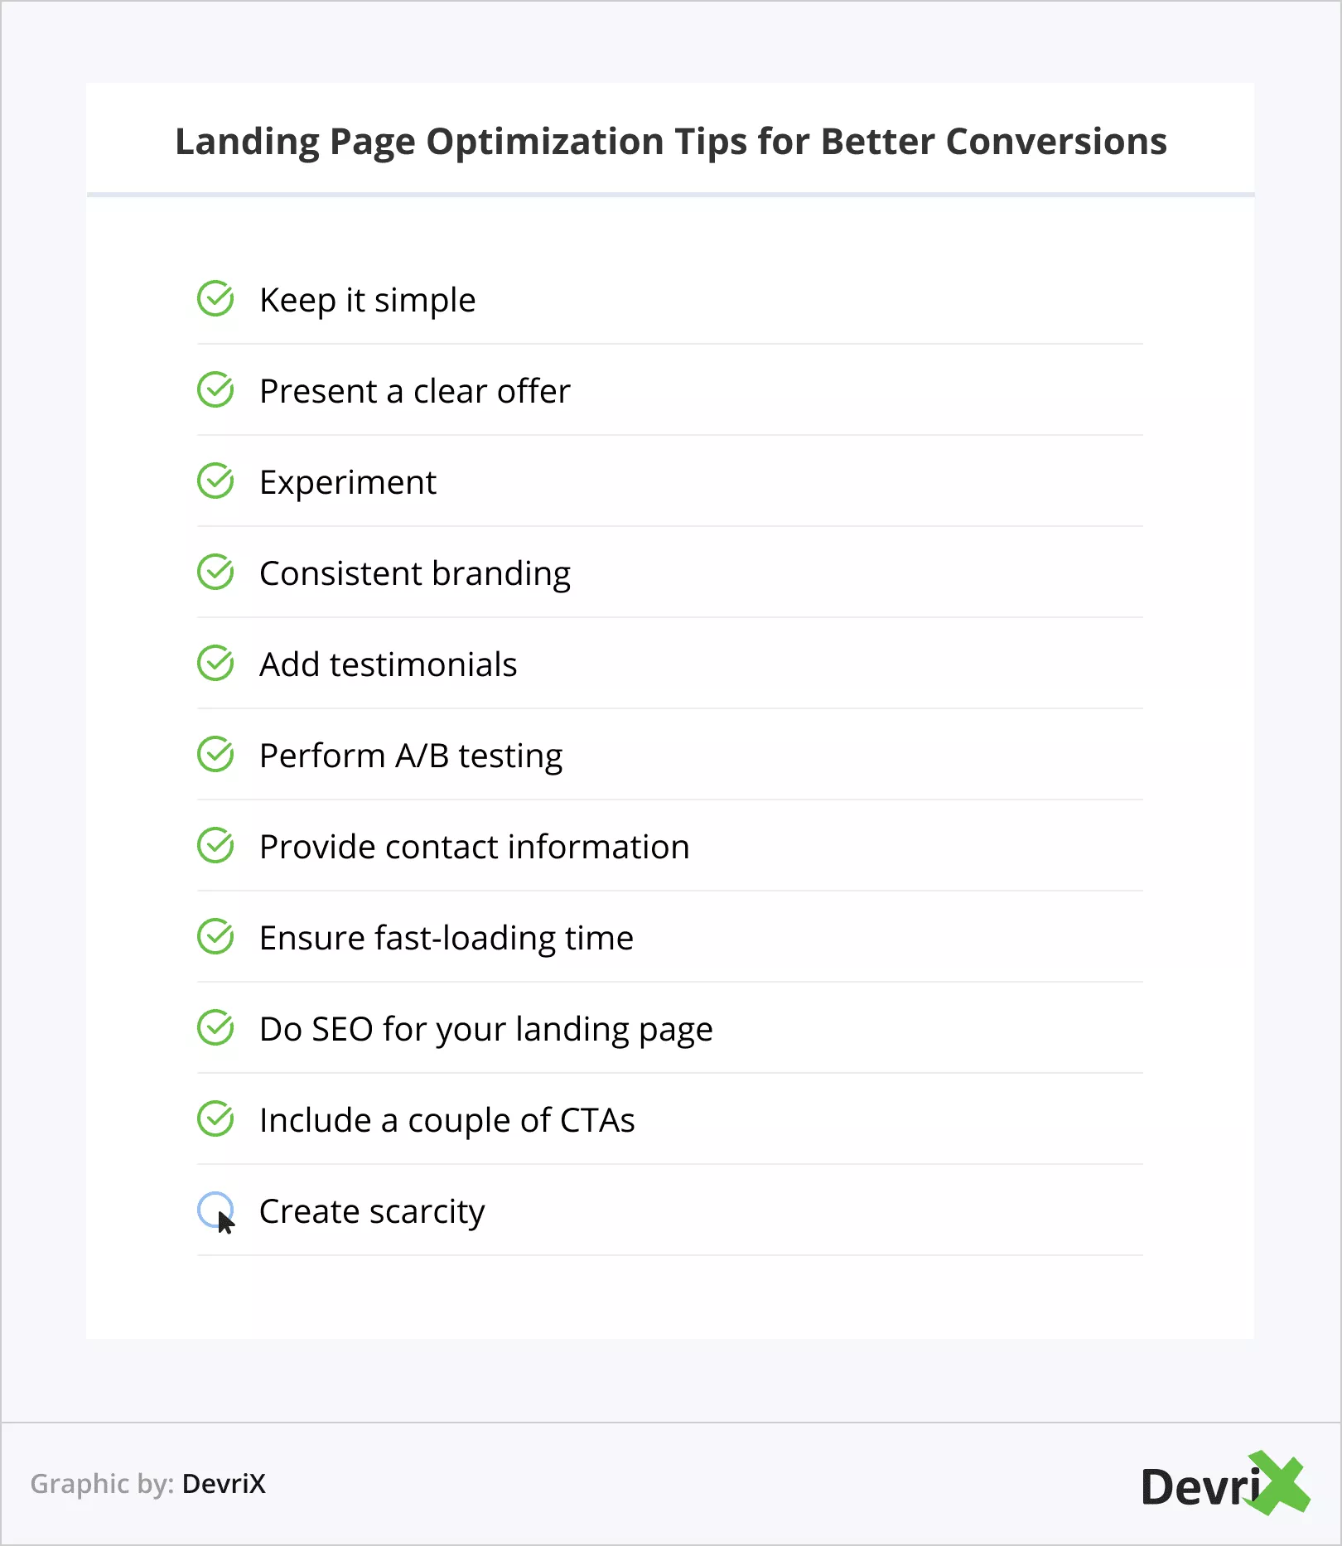Click the Do SEO for your landing page text
The height and width of the screenshot is (1546, 1342).
click(485, 1029)
